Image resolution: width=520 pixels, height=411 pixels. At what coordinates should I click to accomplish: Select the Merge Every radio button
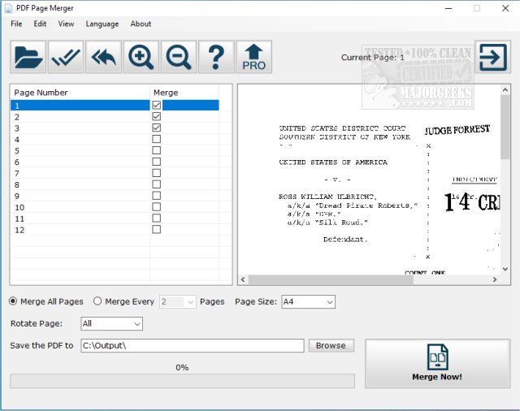[x=97, y=301]
